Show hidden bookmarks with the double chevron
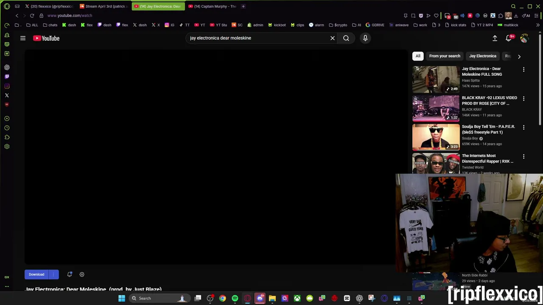 click(537, 25)
